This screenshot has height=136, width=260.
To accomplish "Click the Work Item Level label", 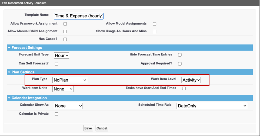I will tap(164, 79).
